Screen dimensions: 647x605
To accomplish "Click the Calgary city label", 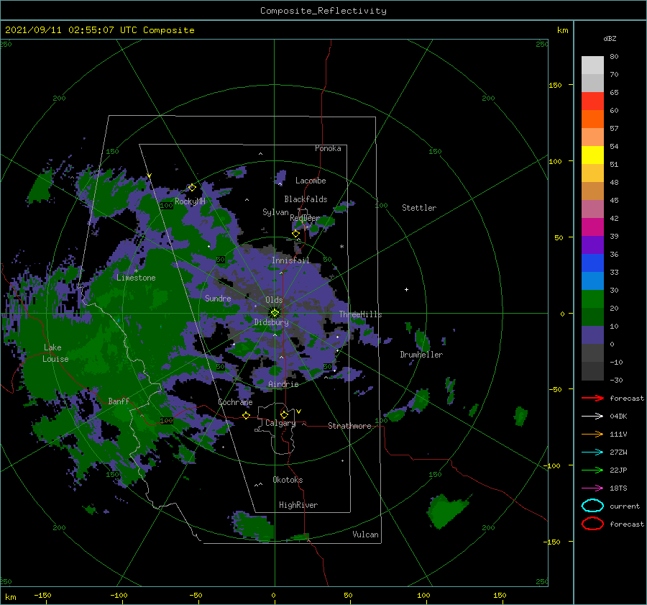I will coord(280,423).
